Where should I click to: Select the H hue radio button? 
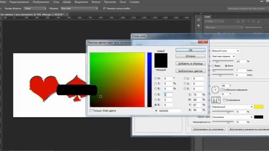[156, 78]
